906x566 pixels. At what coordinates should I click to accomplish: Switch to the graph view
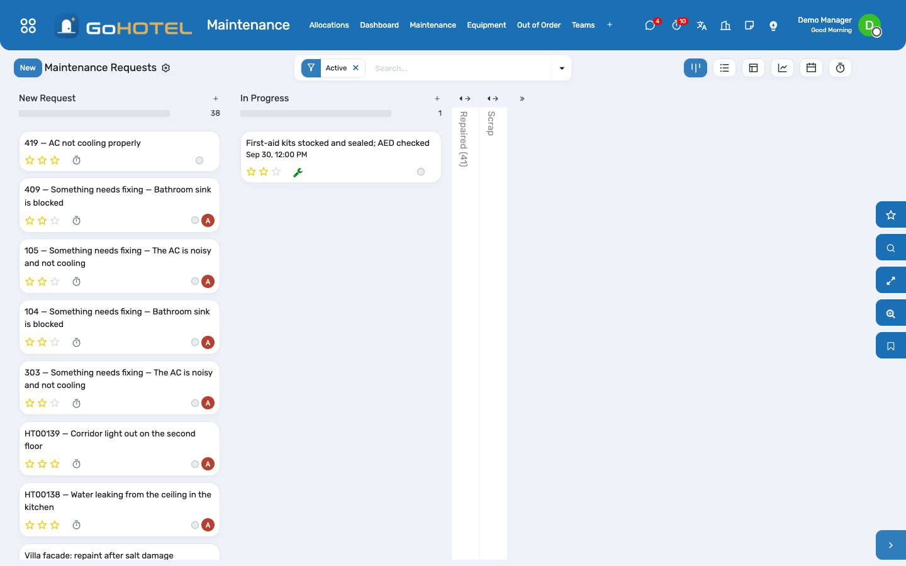[x=782, y=68]
